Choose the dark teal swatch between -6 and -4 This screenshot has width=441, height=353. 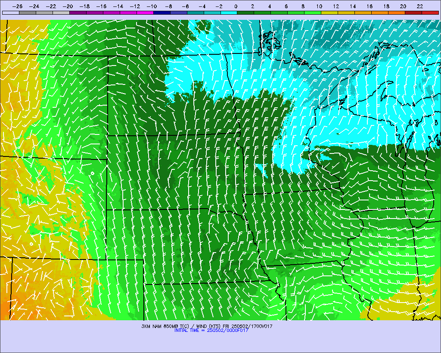tap(196, 12)
